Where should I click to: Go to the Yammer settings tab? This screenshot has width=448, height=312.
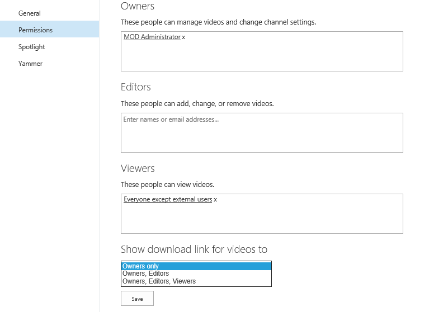click(30, 64)
